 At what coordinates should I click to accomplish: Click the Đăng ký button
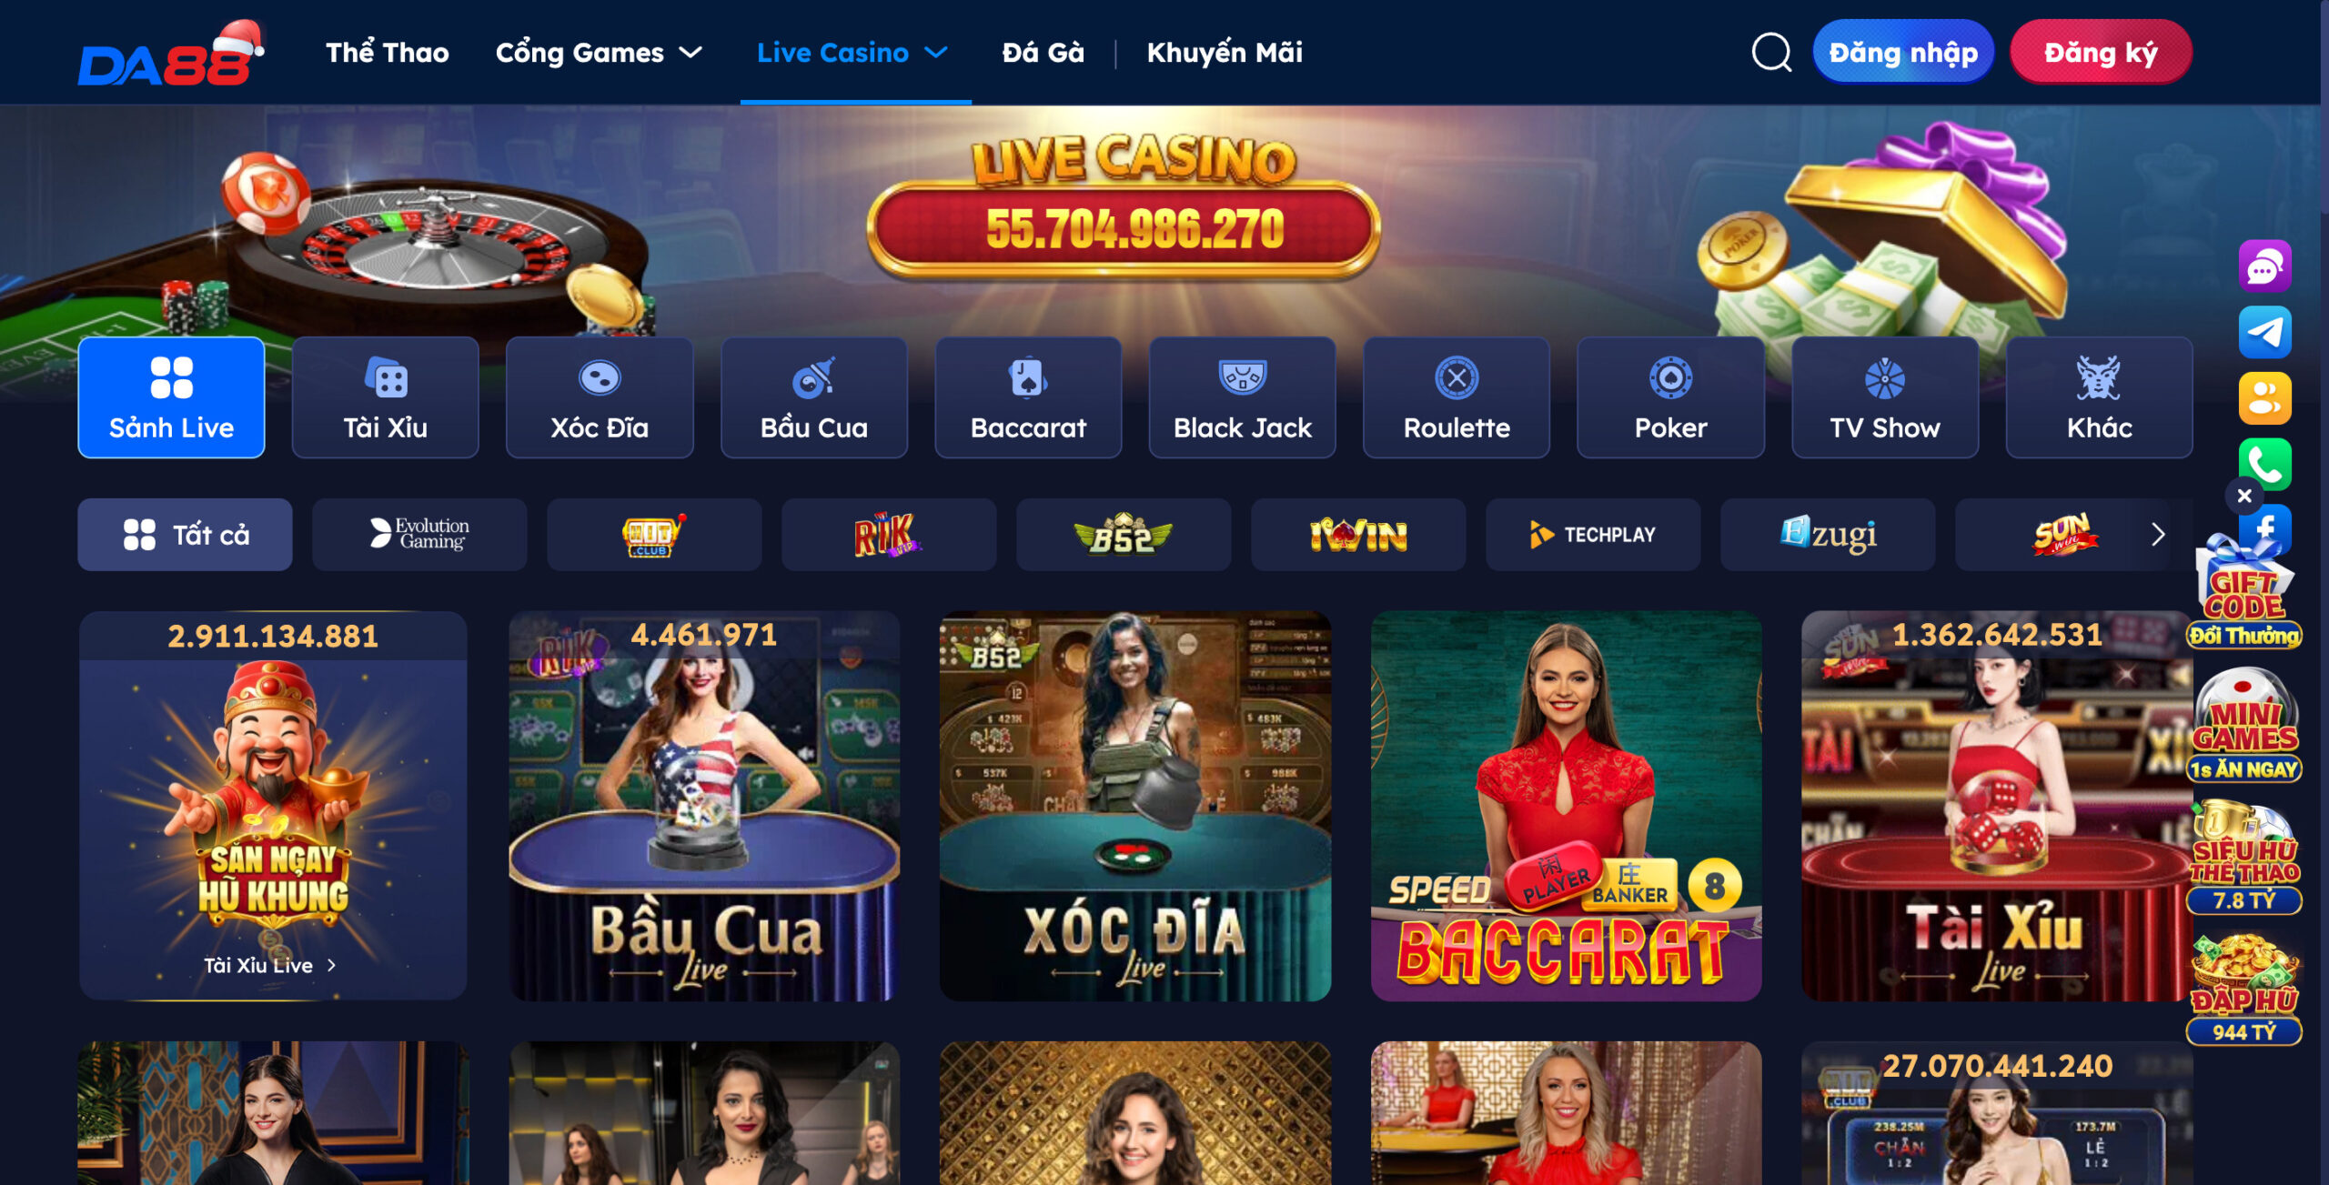click(x=2101, y=53)
